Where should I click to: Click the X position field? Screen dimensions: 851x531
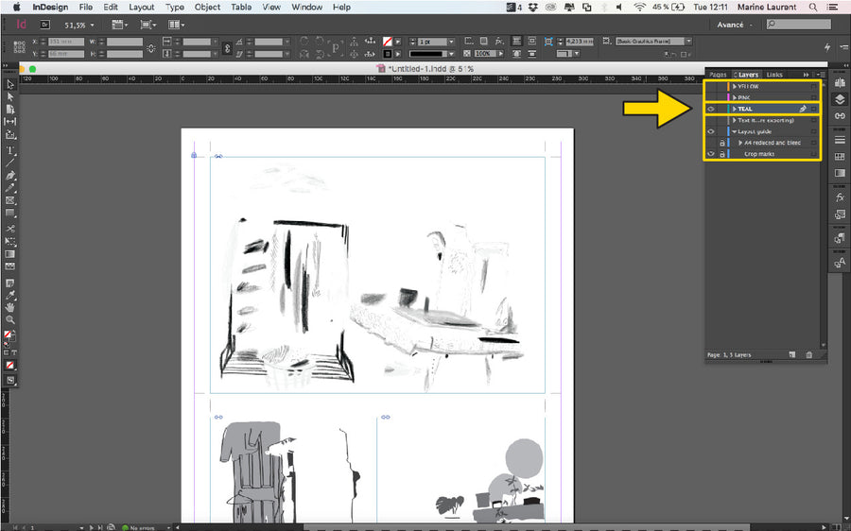(66, 42)
